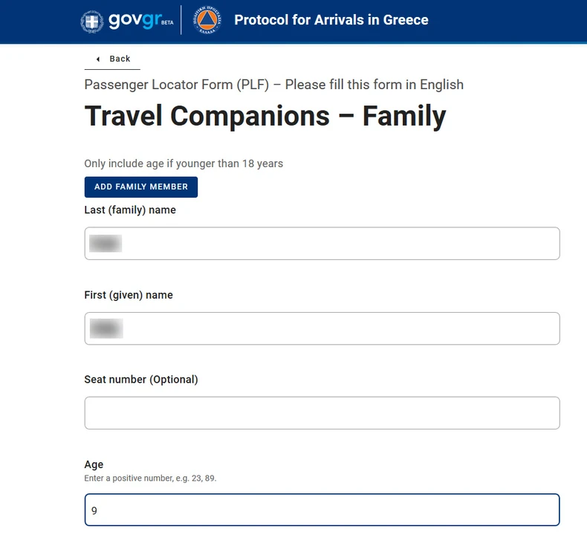Click the gov.gr logo text

[134, 20]
